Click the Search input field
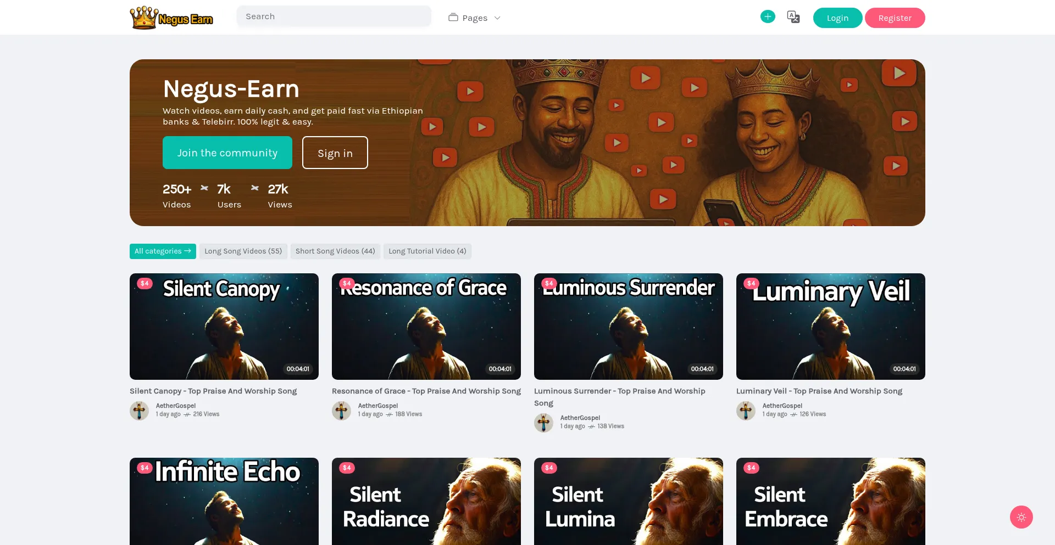1055x545 pixels. coord(334,16)
